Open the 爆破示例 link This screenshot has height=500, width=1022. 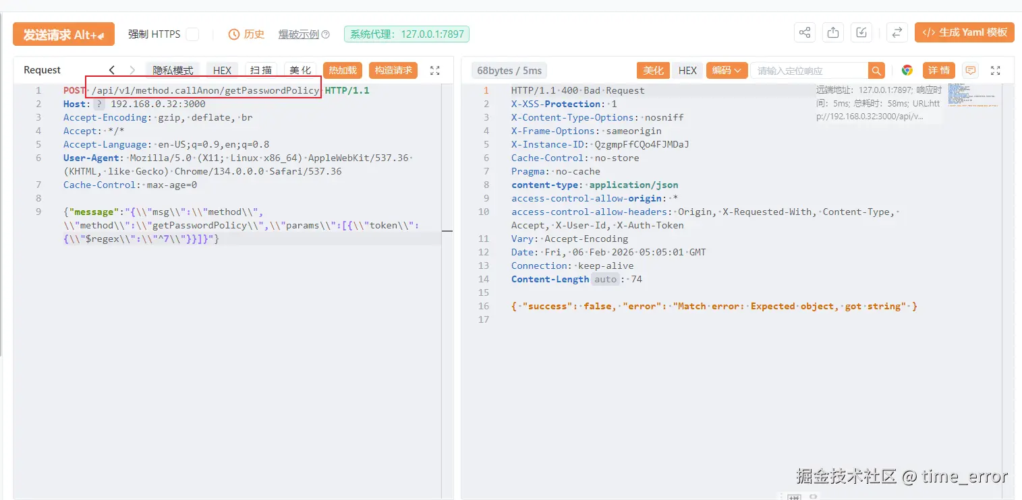pyautogui.click(x=299, y=34)
